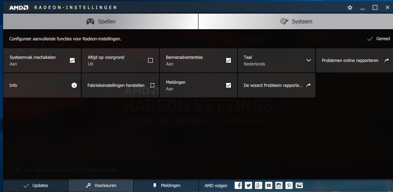Viewport: 393px width, 192px height.
Task: Click the Gaming Evolved social icon
Action: (x=299, y=185)
